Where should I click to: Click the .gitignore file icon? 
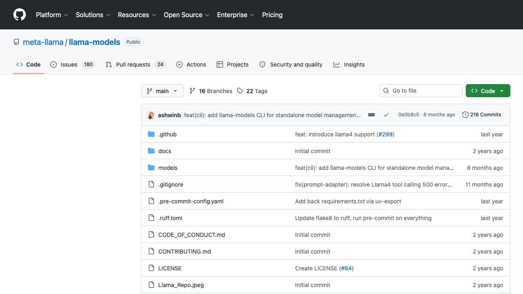click(x=151, y=185)
